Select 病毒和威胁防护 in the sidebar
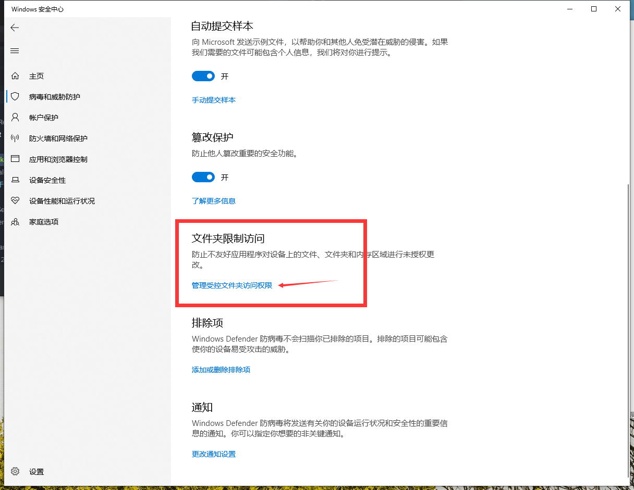The width and height of the screenshot is (634, 490). [x=55, y=97]
